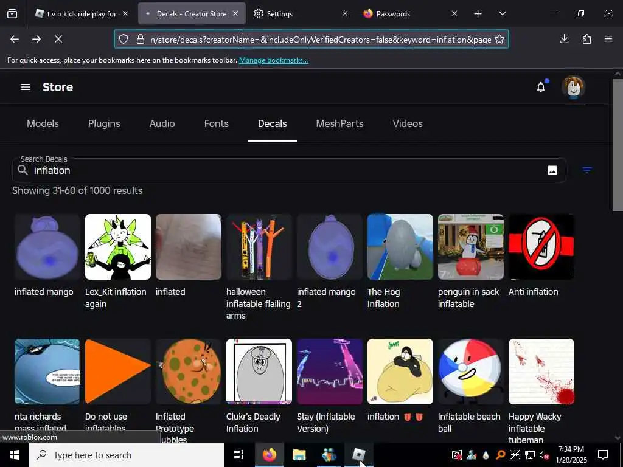
Task: Switch to the Settings browser tab
Action: tap(300, 14)
